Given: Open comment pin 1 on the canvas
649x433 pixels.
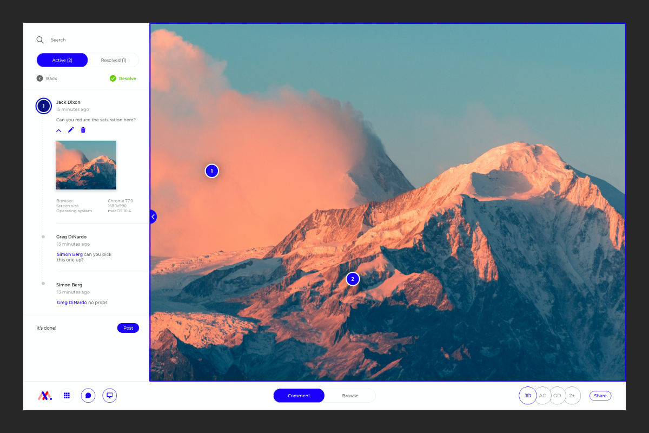Looking at the screenshot, I should (x=211, y=170).
